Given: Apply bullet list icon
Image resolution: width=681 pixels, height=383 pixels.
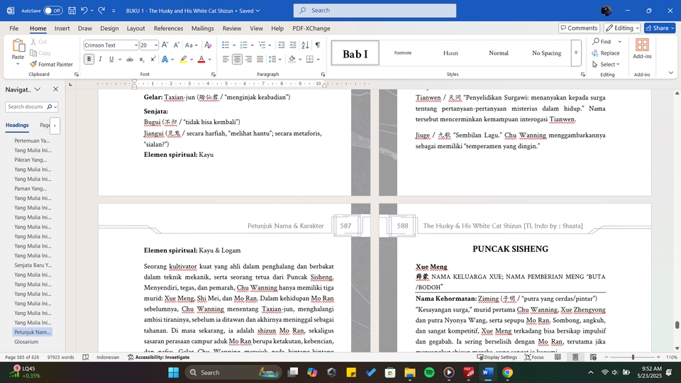Looking at the screenshot, I should [226, 45].
